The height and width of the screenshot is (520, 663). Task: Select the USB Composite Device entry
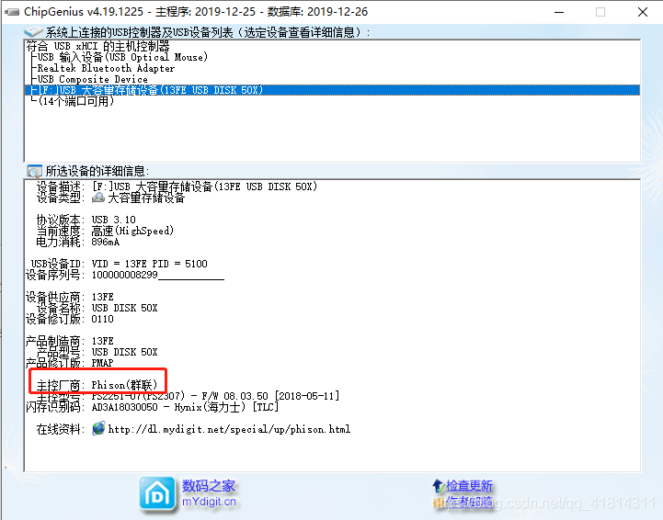92,79
